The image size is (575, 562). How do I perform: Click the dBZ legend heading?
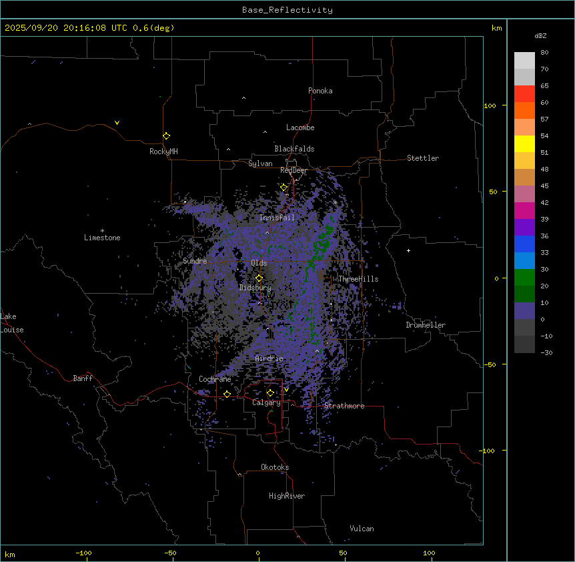541,36
